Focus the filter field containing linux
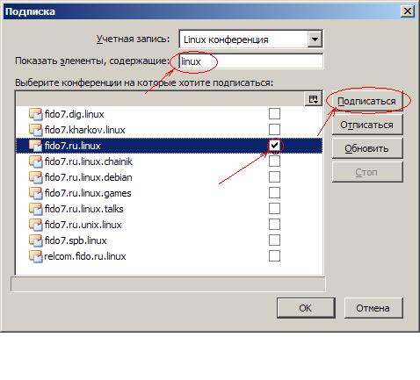The image size is (420, 380). (x=251, y=61)
